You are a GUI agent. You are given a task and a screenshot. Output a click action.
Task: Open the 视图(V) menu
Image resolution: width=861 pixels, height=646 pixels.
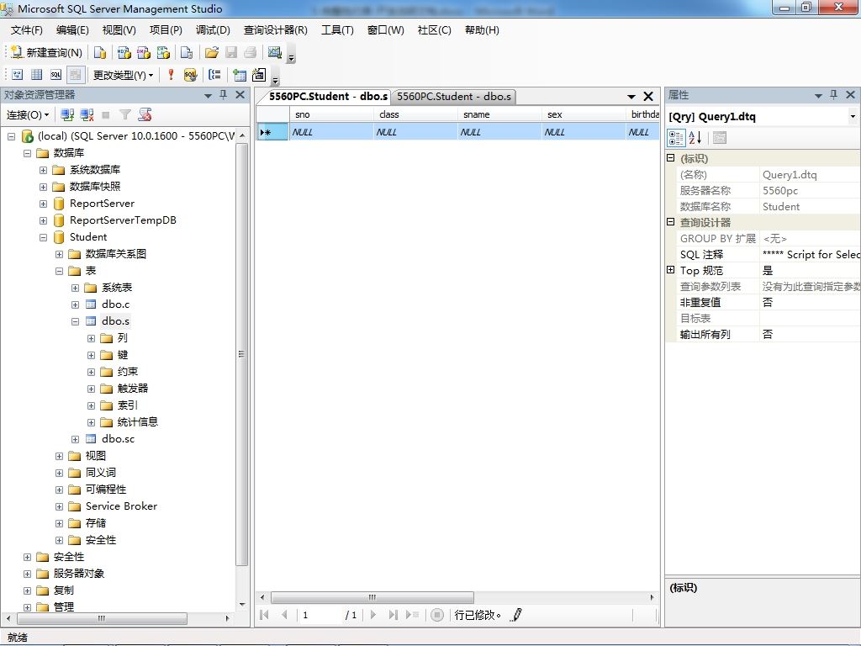coord(119,30)
